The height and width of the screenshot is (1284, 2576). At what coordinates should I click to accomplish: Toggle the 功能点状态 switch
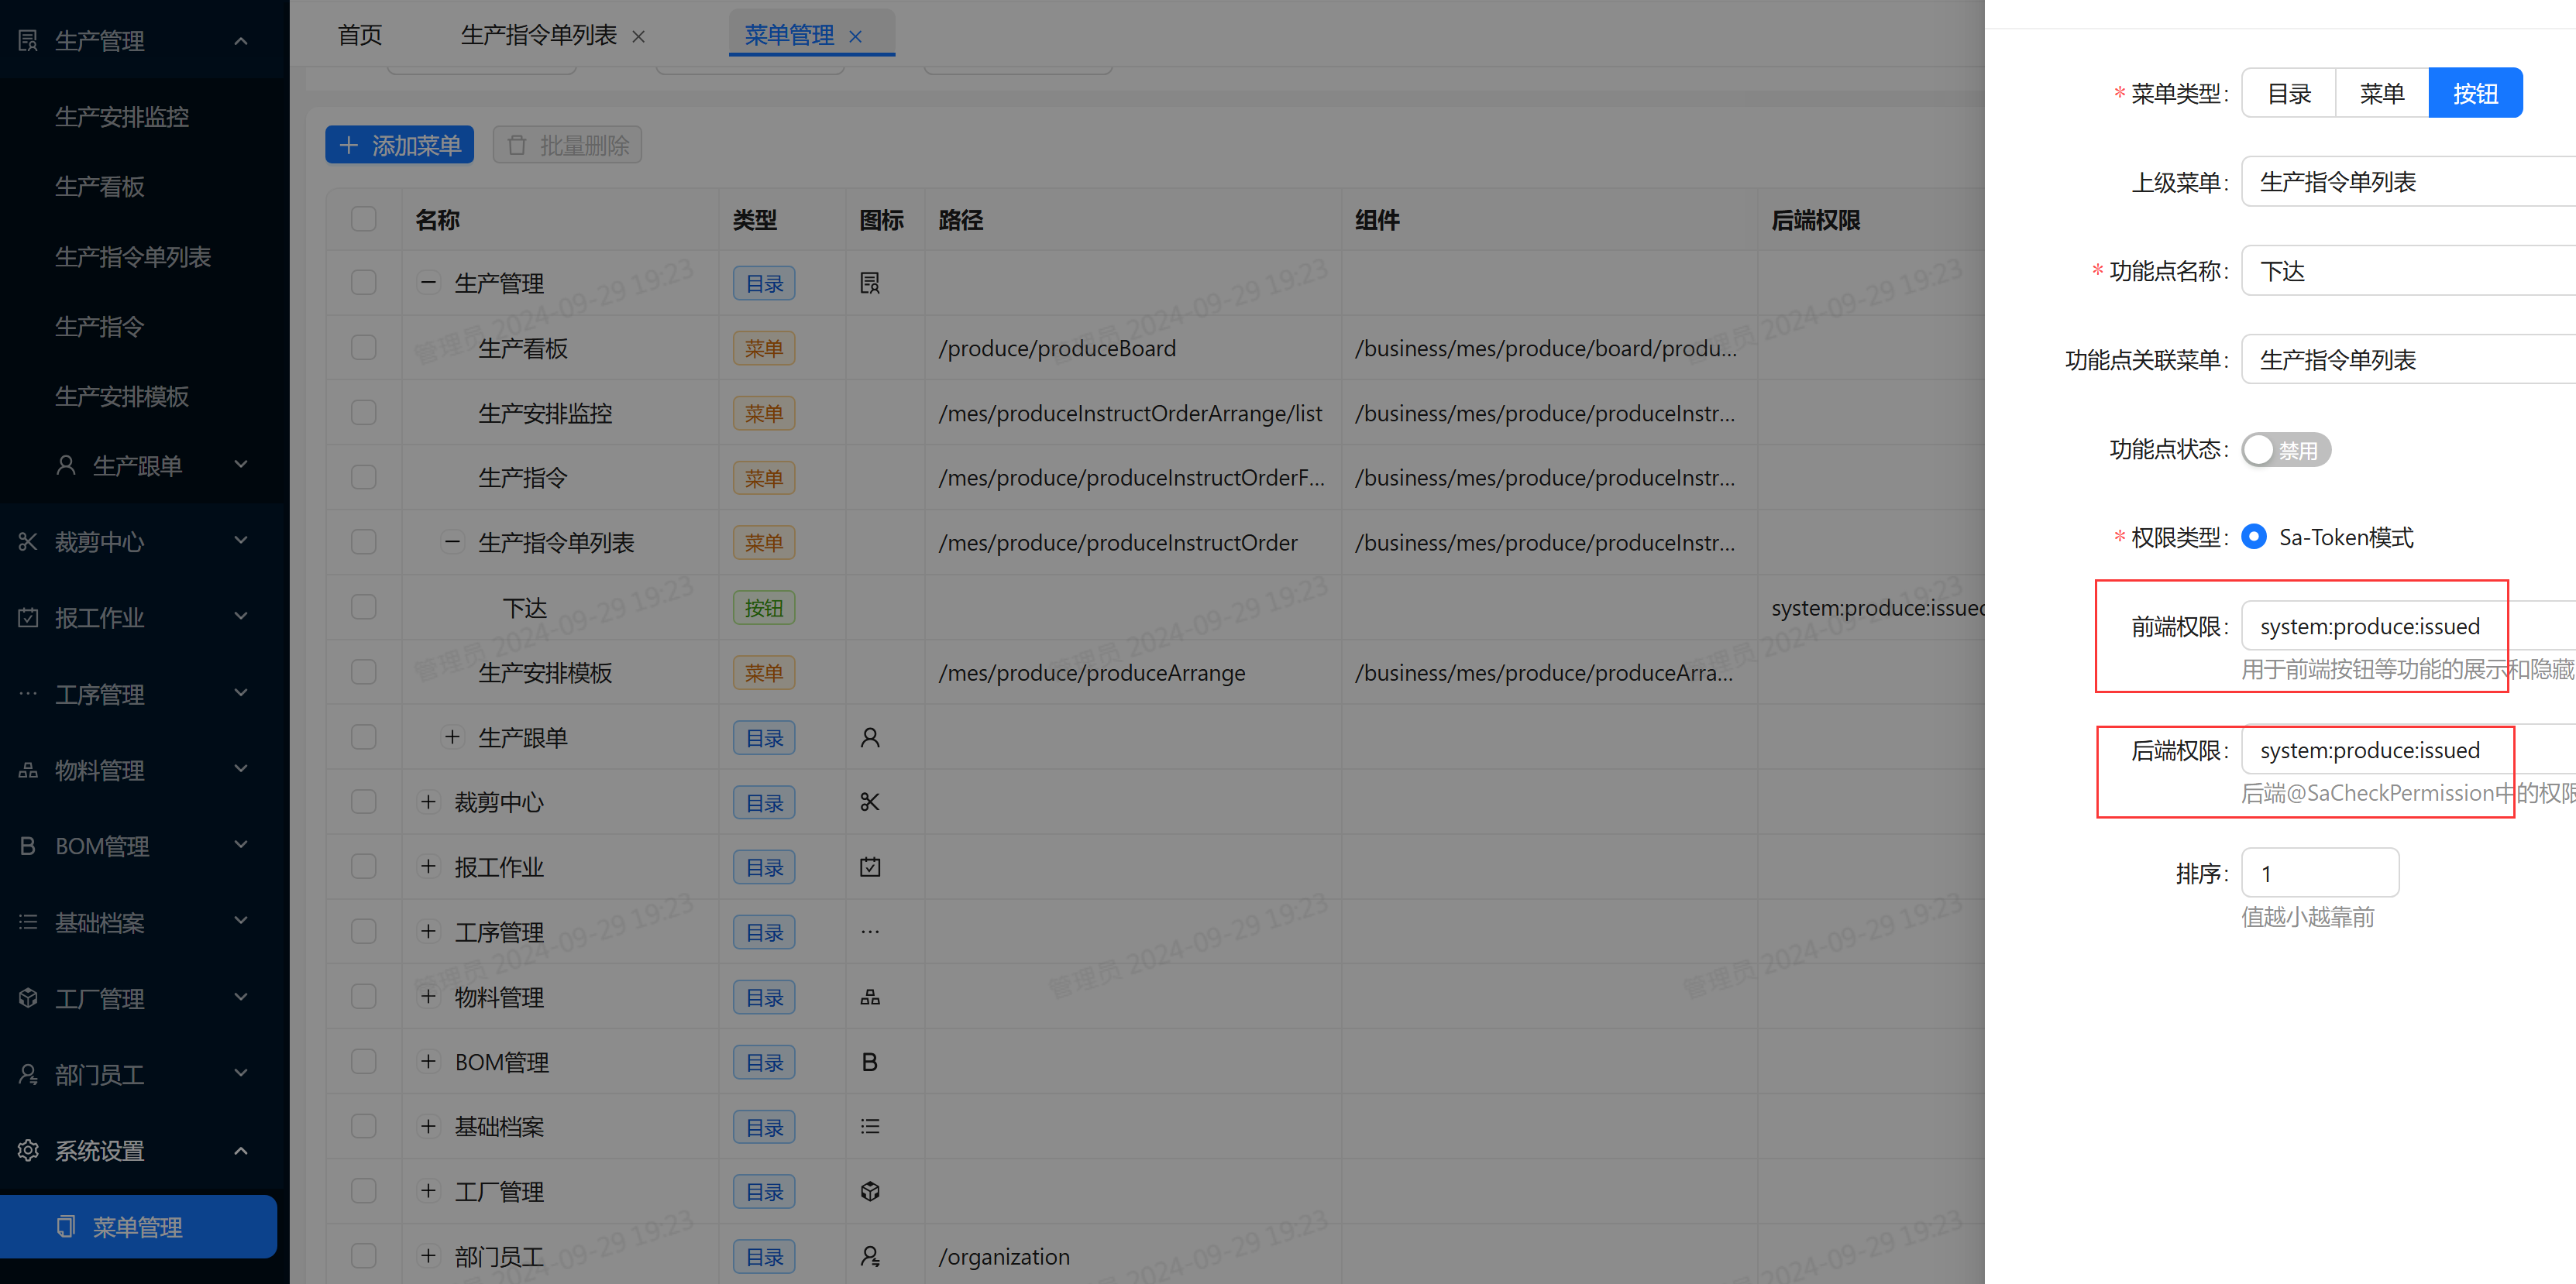2286,450
